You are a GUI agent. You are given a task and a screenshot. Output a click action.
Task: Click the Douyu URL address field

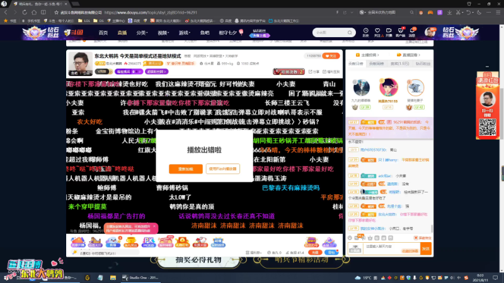[x=151, y=13]
